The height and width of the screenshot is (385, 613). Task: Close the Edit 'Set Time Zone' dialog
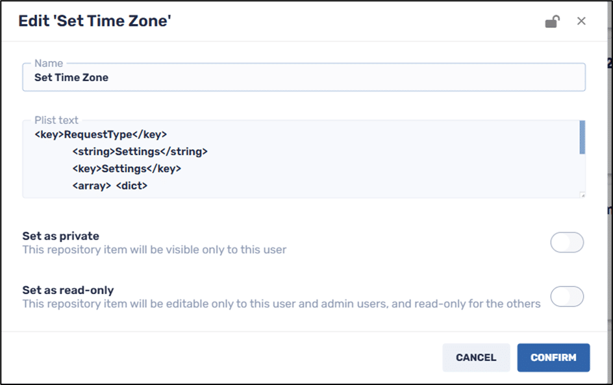[x=581, y=21]
